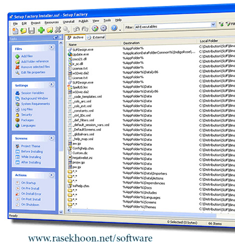Image resolution: width=235 pixels, height=242 pixels.
Task: Click the Tasks pane scroll up arrow
Action: [x=61, y=43]
